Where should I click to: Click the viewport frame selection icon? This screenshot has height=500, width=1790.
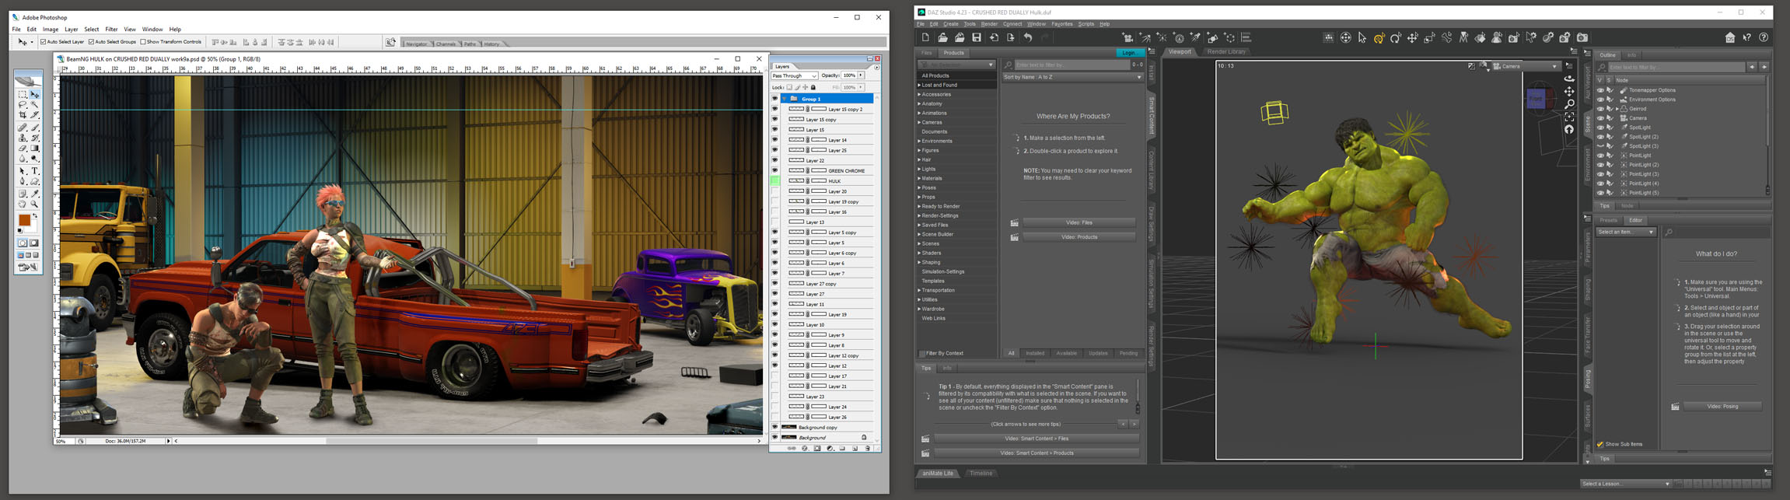[1569, 117]
